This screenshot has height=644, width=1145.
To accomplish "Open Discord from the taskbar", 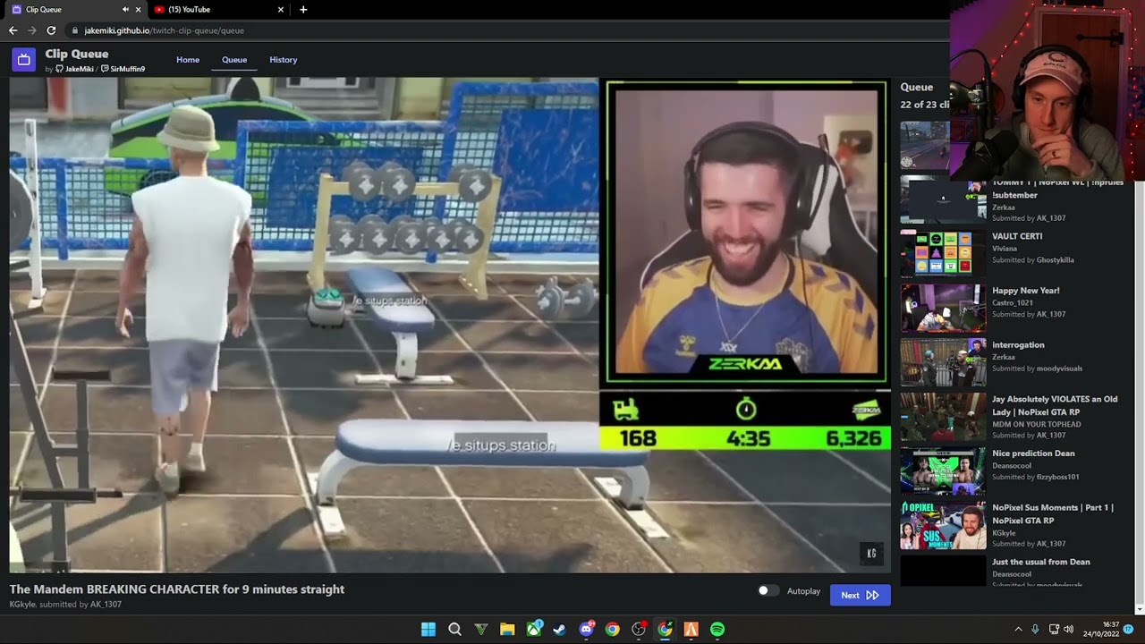I will pos(586,629).
